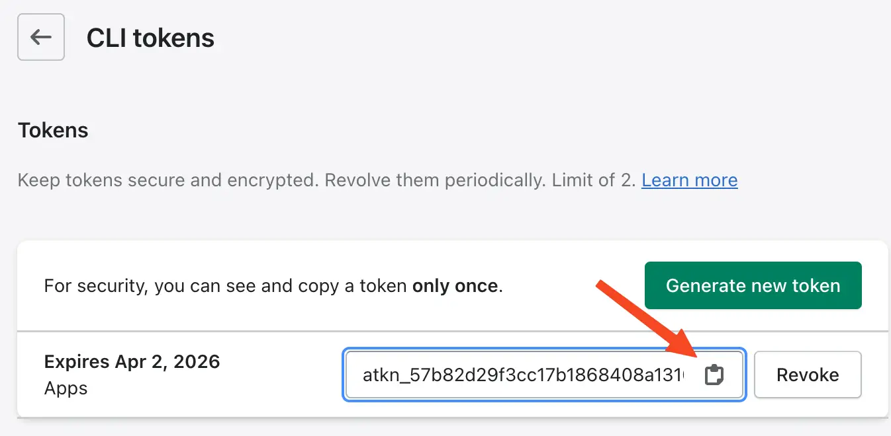Click the Generate new token button
This screenshot has height=436, width=891.
[x=753, y=285]
